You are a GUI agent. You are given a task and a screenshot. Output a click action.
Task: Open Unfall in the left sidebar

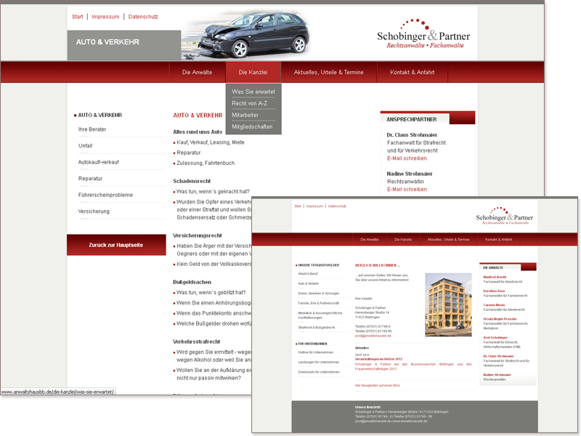pyautogui.click(x=85, y=146)
